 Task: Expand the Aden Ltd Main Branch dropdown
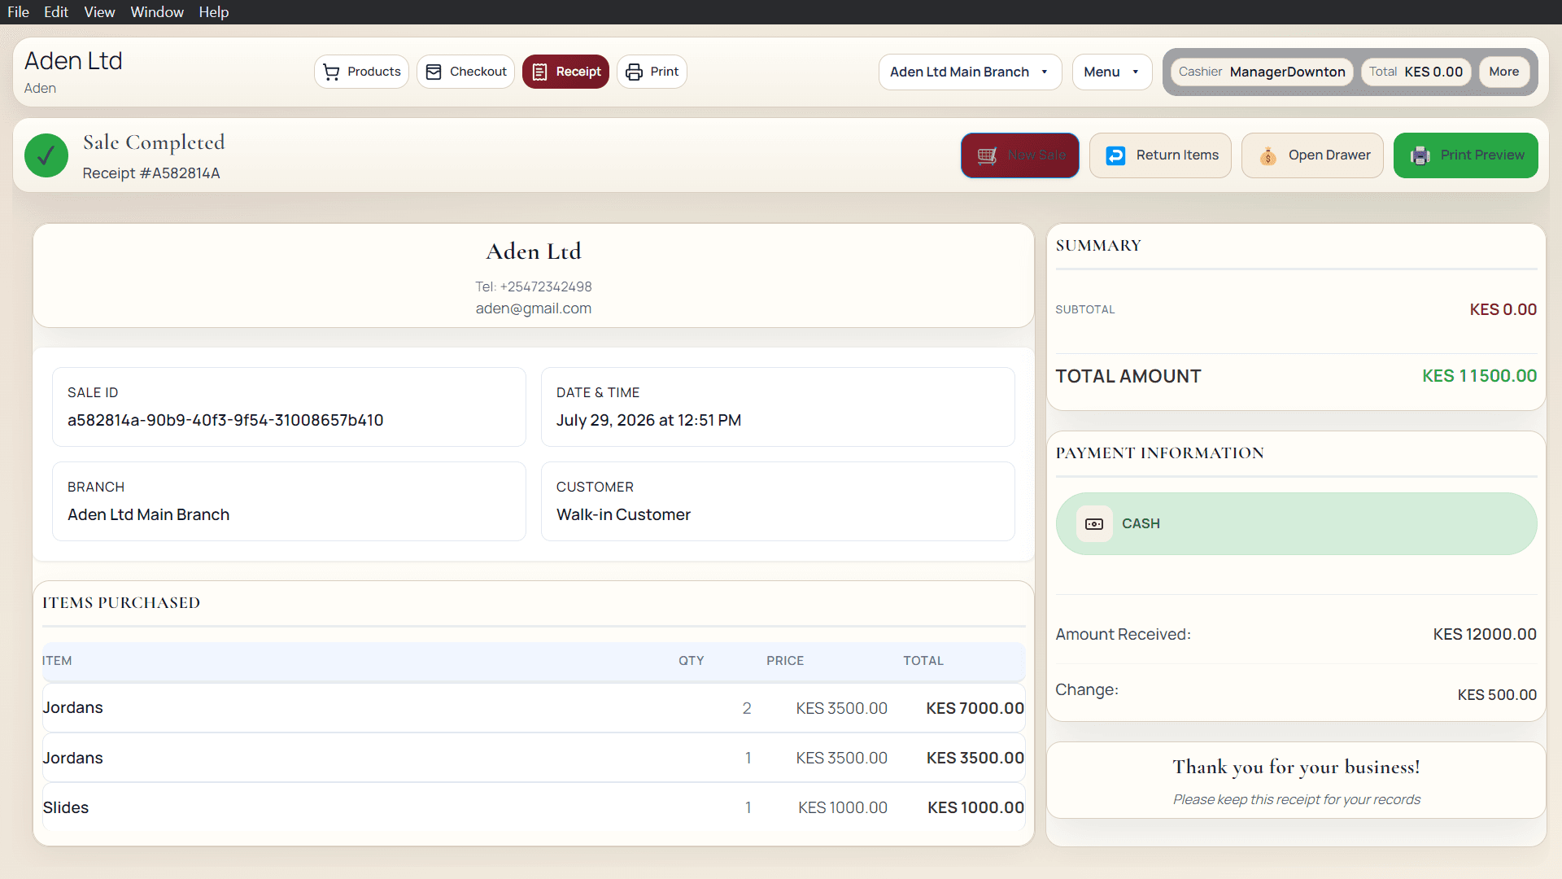[x=970, y=72]
